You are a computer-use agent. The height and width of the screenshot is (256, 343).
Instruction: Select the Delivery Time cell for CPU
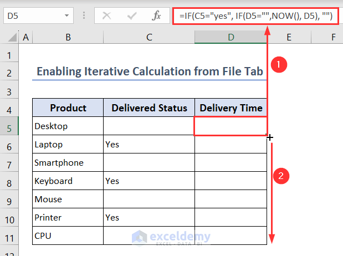point(231,235)
